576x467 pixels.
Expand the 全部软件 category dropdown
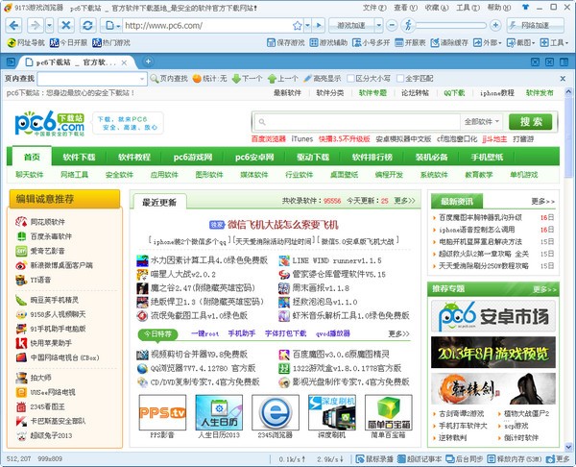click(x=482, y=122)
